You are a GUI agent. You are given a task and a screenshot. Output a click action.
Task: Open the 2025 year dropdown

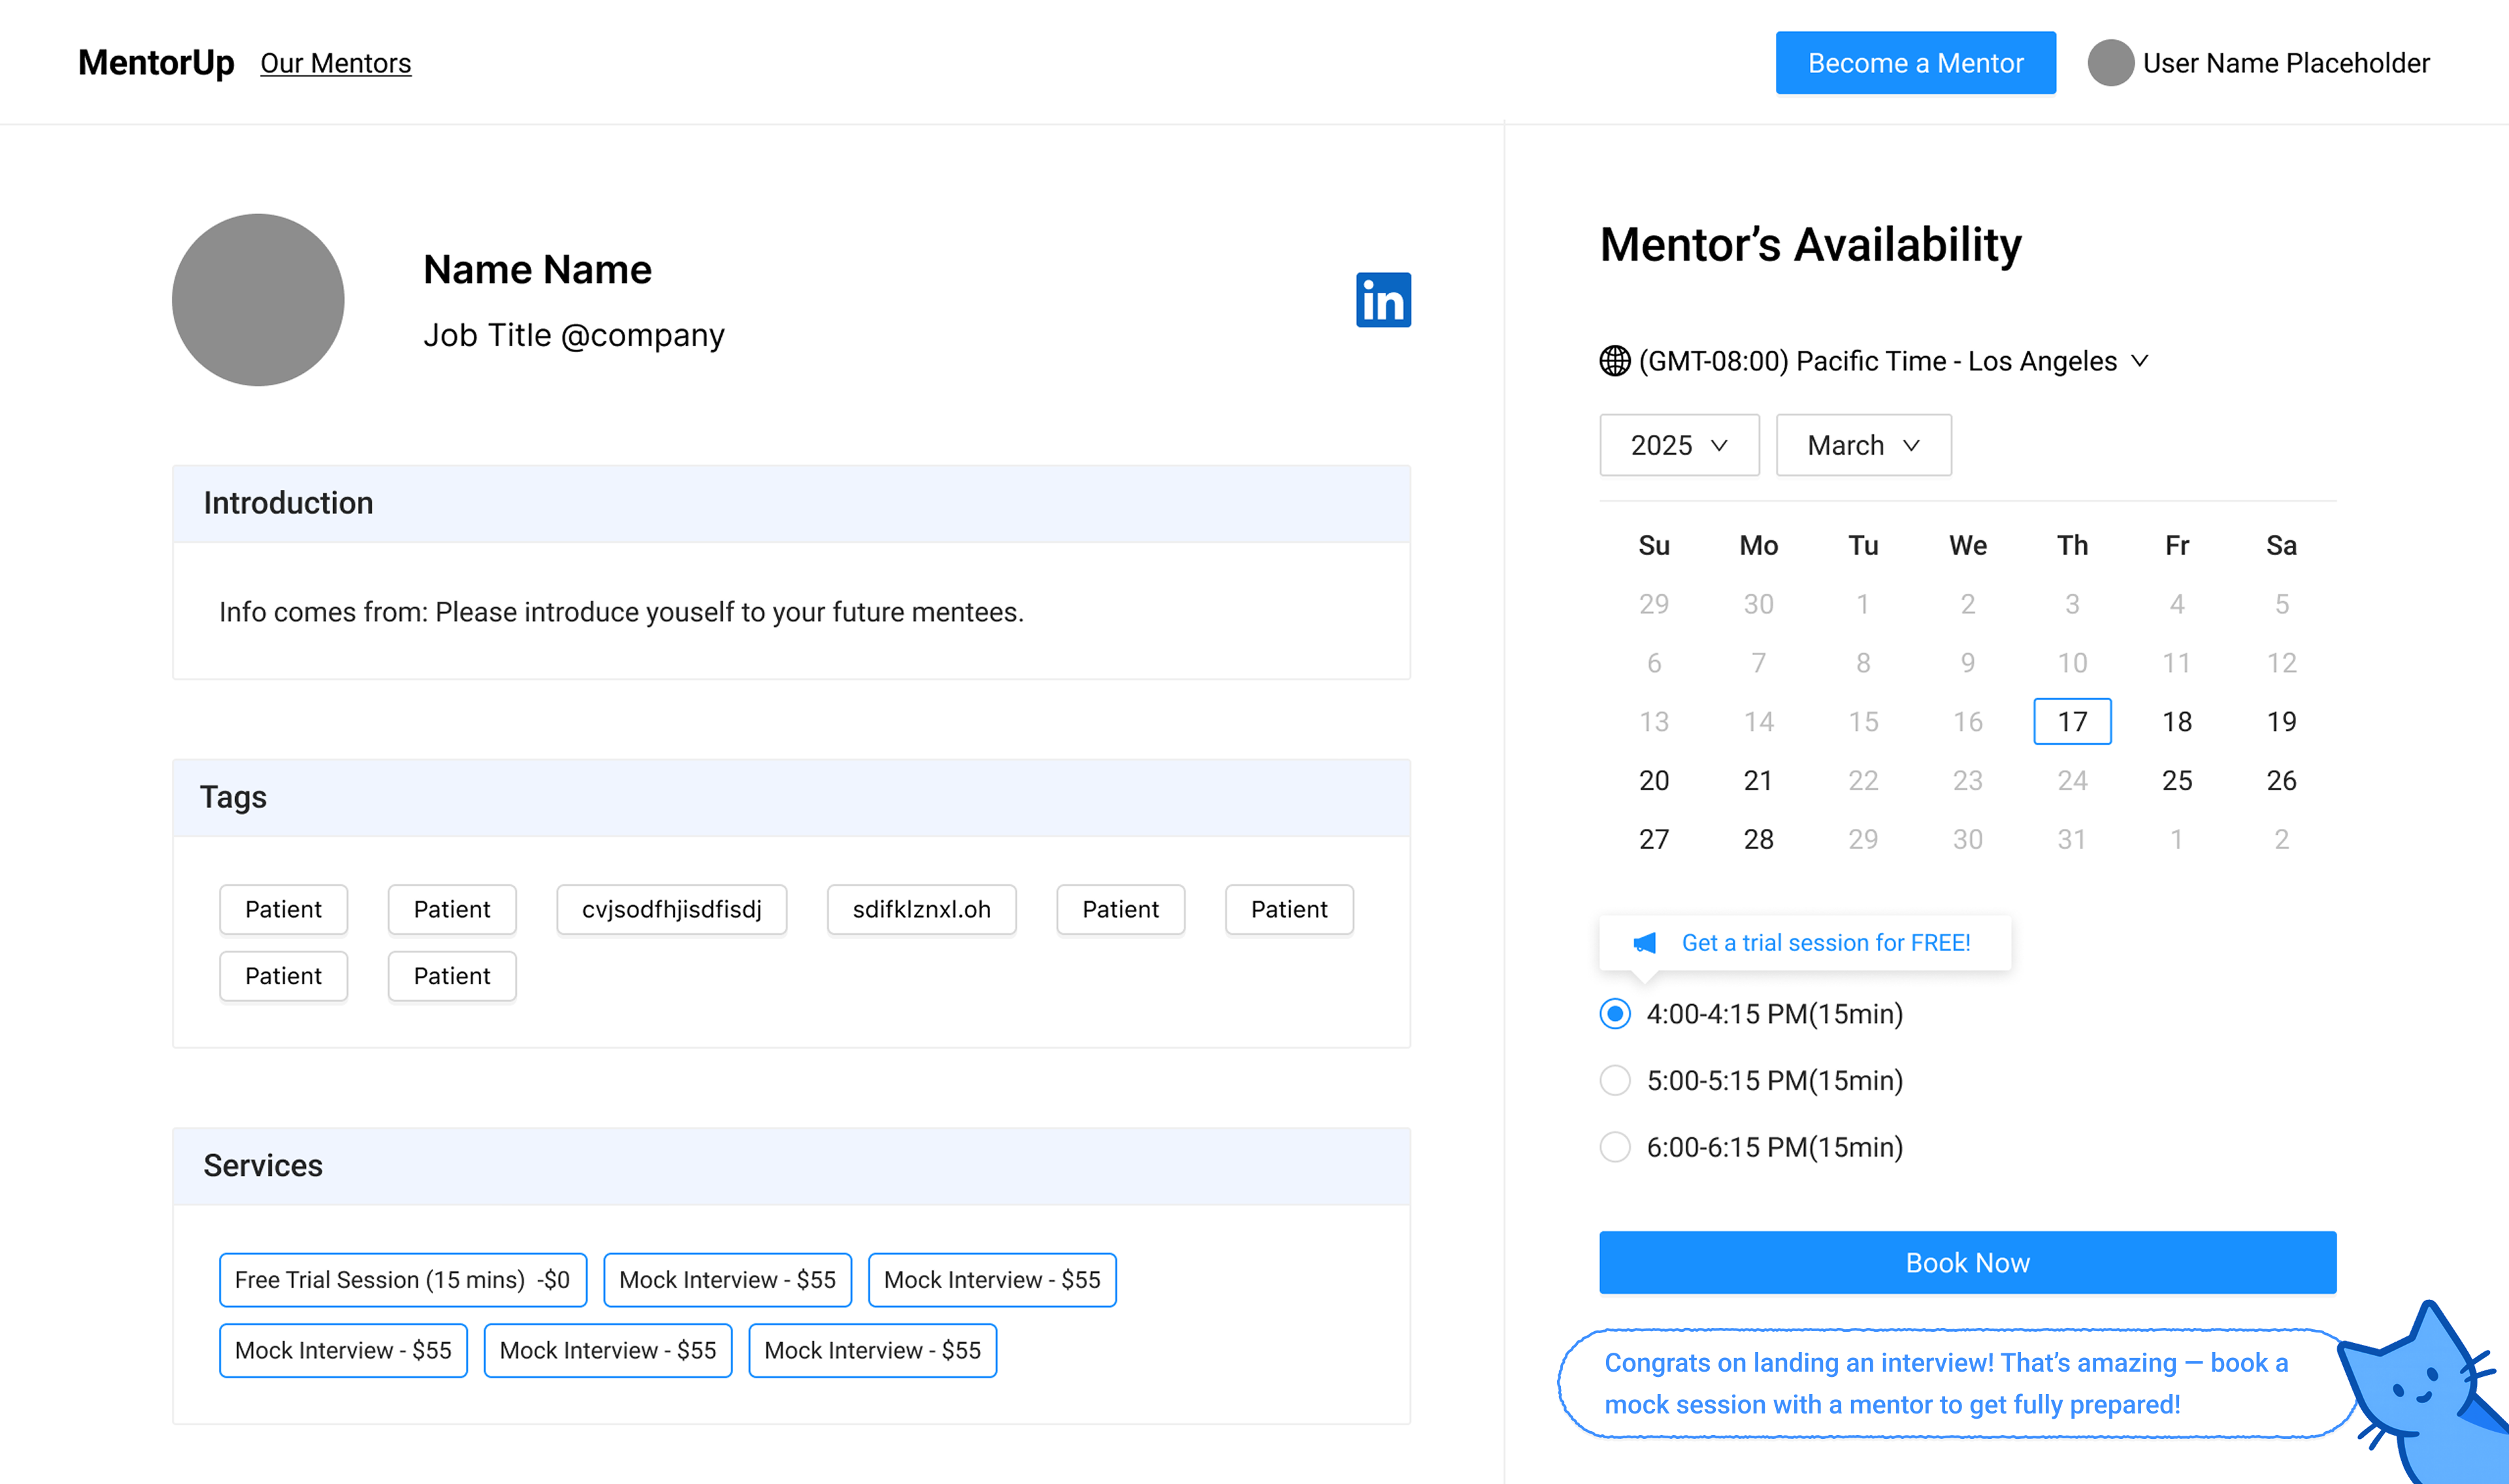pyautogui.click(x=1678, y=445)
